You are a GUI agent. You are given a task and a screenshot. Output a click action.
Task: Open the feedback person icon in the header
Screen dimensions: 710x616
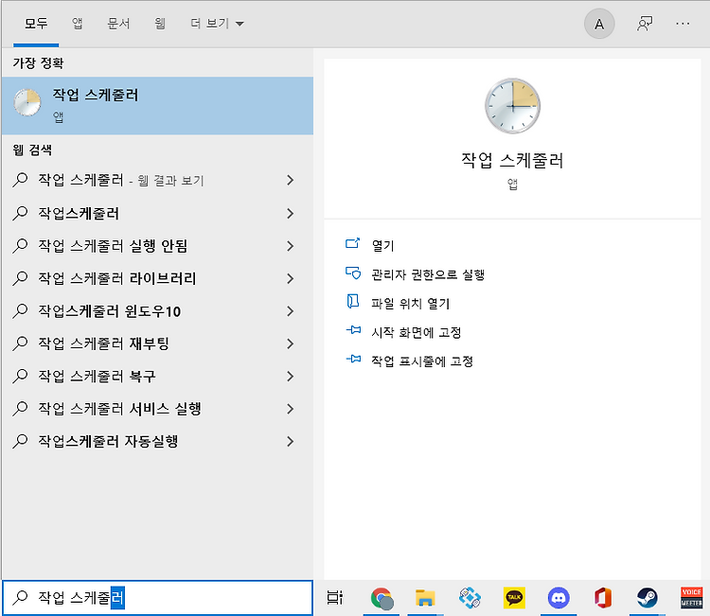(645, 24)
